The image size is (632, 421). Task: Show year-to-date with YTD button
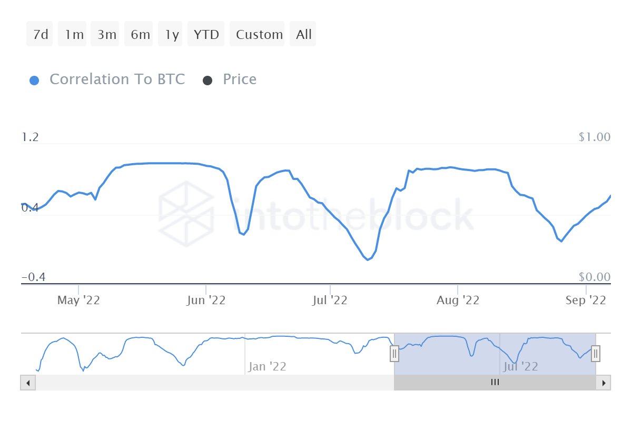[206, 34]
